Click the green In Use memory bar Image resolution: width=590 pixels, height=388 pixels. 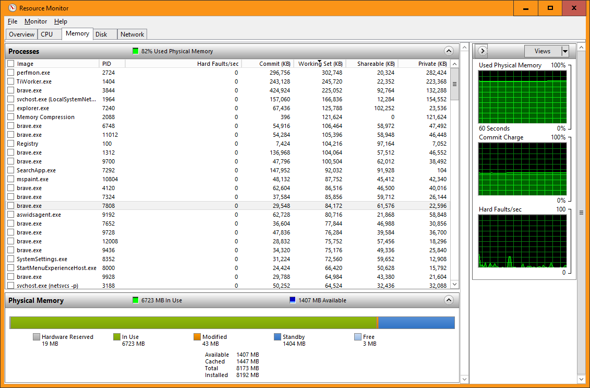point(193,323)
